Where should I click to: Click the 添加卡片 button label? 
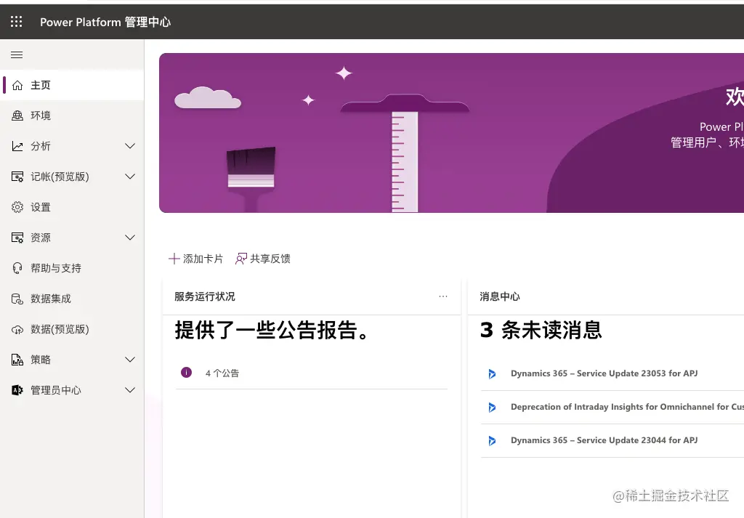click(203, 259)
